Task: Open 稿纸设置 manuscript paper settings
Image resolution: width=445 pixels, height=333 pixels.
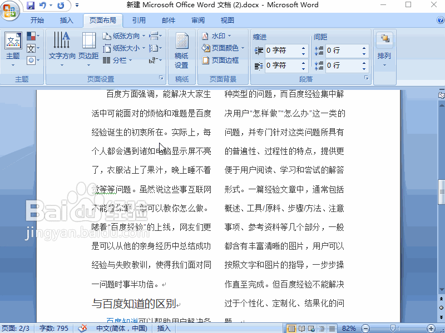Action: point(182,51)
